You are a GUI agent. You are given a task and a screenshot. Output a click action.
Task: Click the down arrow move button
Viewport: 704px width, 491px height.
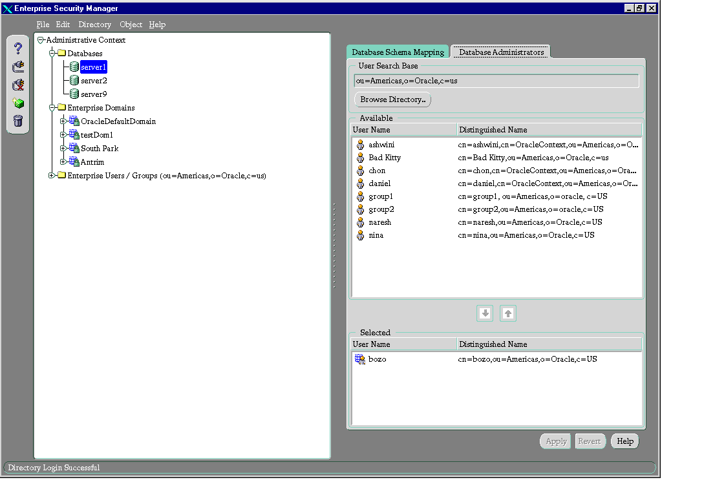485,313
